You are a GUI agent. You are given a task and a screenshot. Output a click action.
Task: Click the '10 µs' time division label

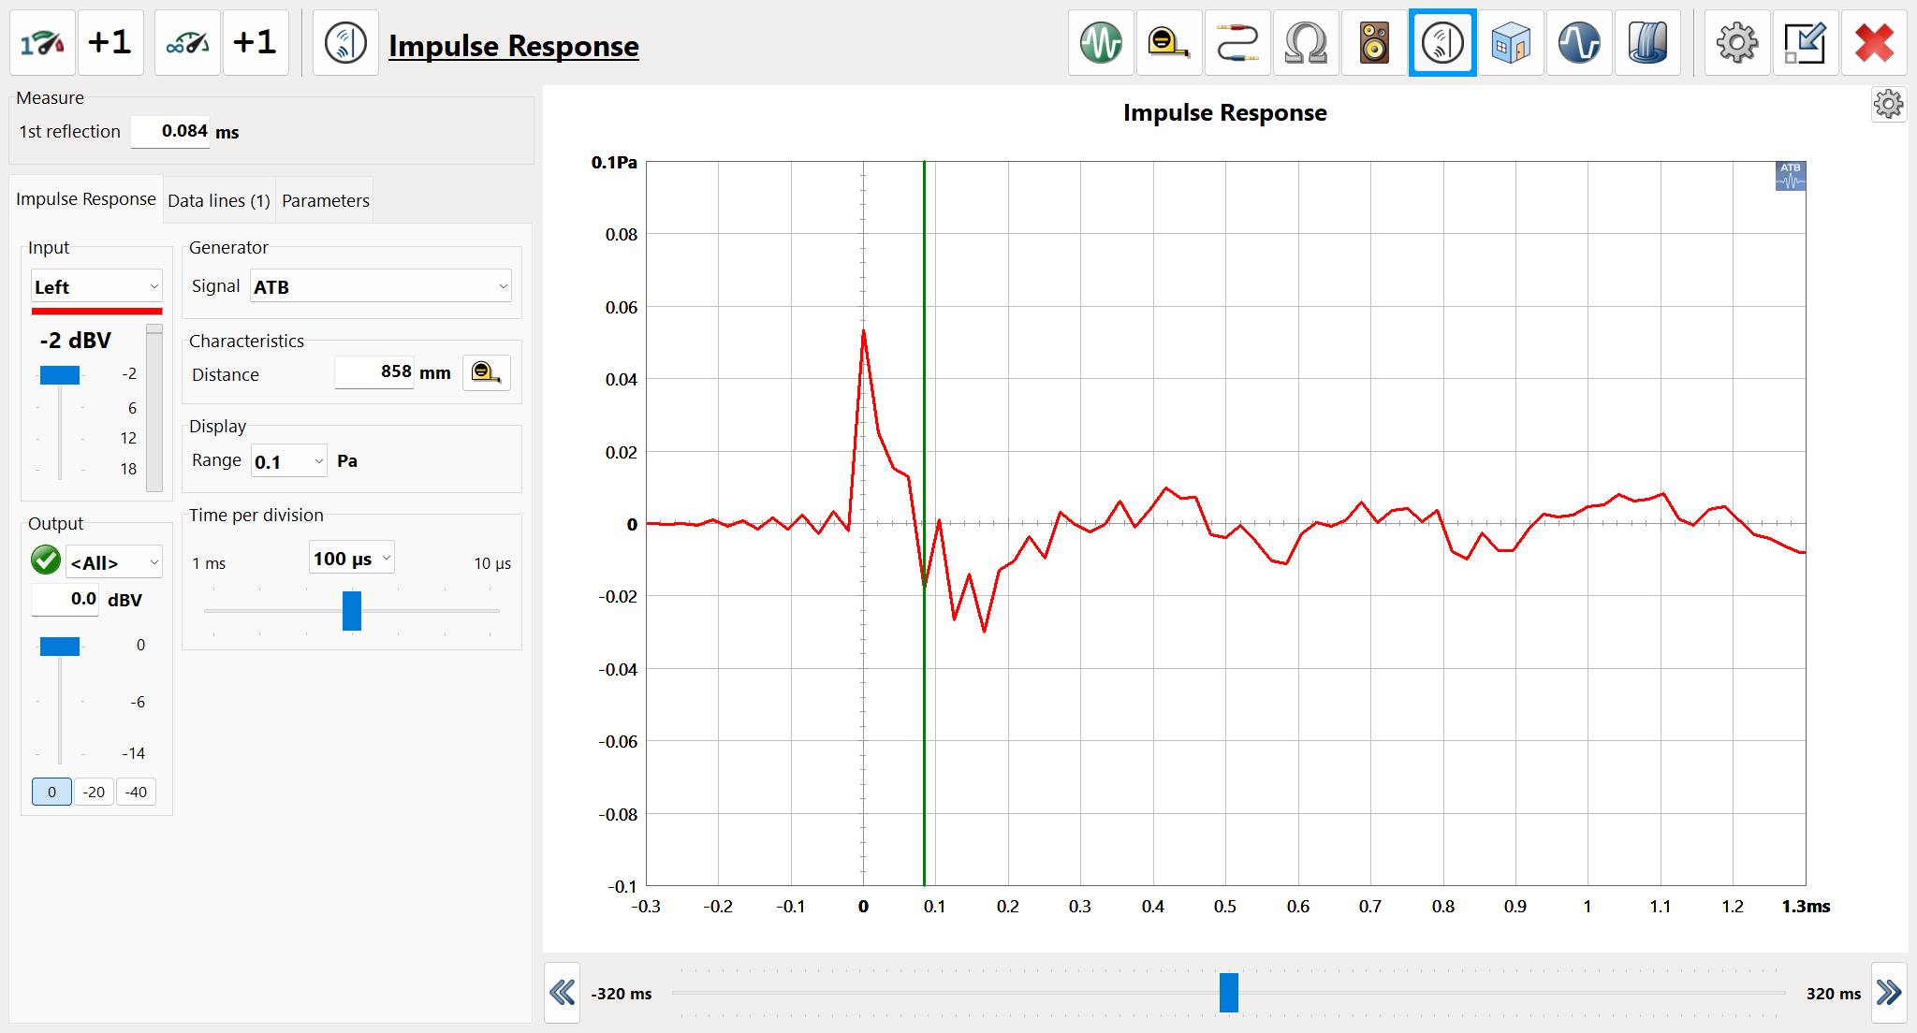[x=492, y=563]
